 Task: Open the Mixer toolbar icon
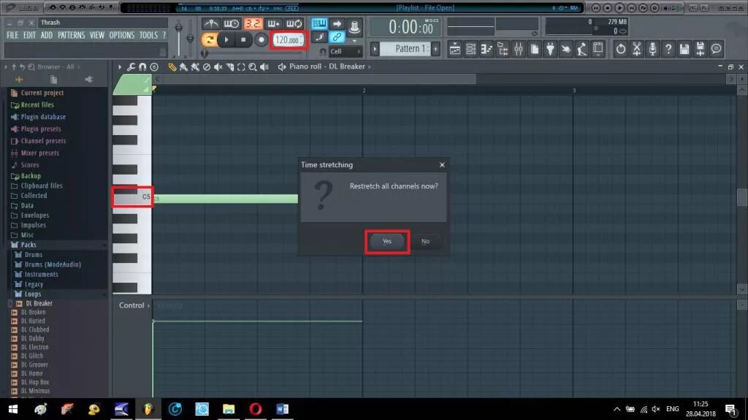point(519,49)
